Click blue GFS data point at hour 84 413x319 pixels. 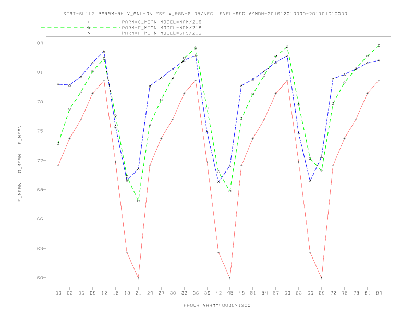coord(379,60)
